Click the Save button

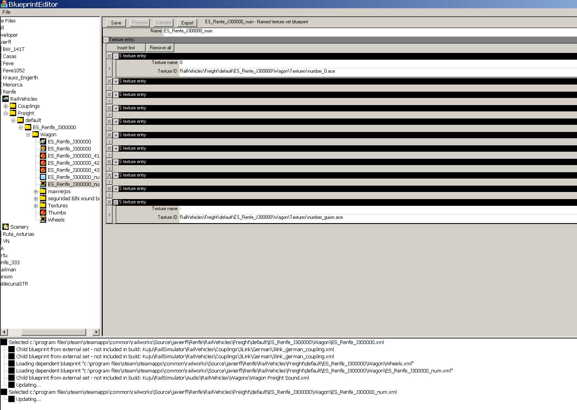116,23
